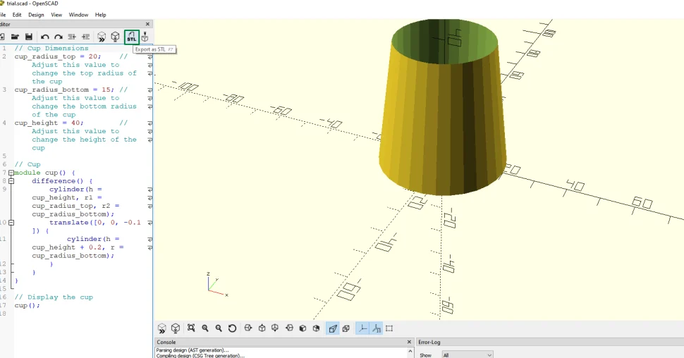Image resolution: width=684 pixels, height=358 pixels.
Task: Click the Save file icon in editor toolbar
Action: coord(29,37)
